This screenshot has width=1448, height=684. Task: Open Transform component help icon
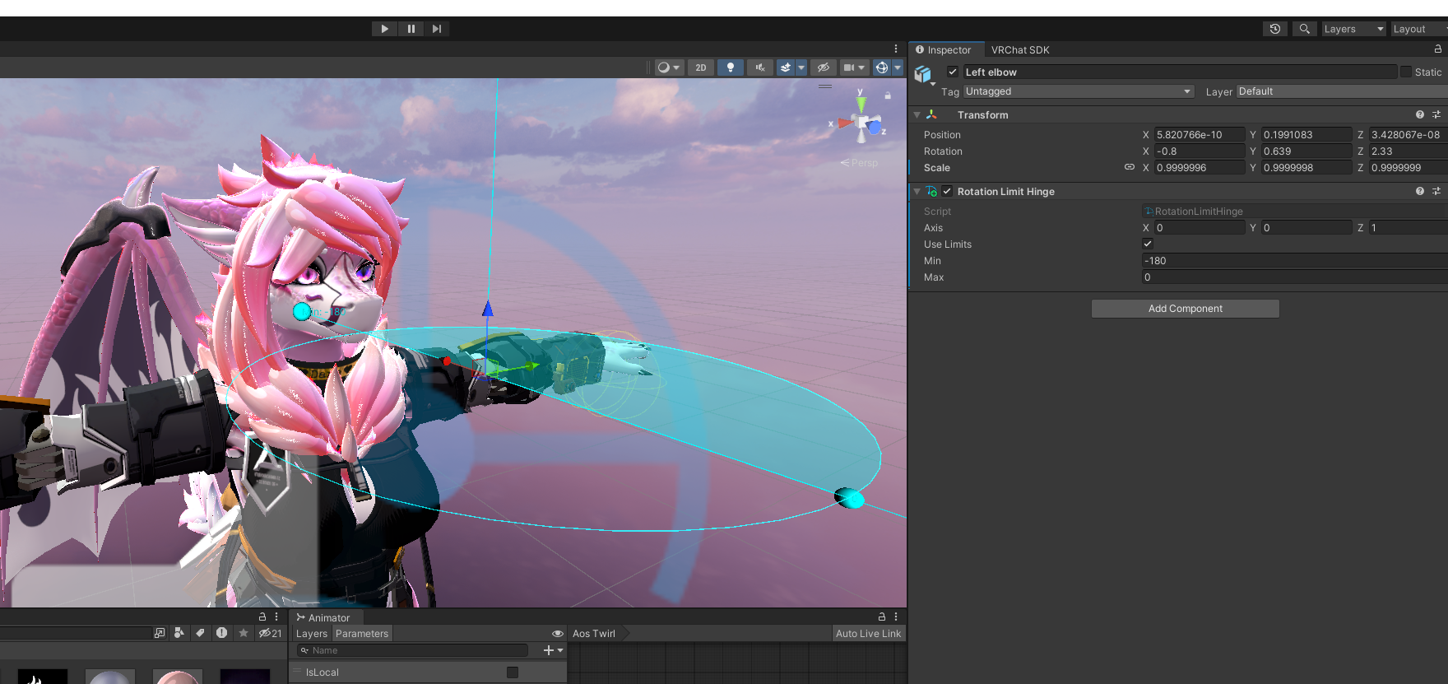point(1420,115)
